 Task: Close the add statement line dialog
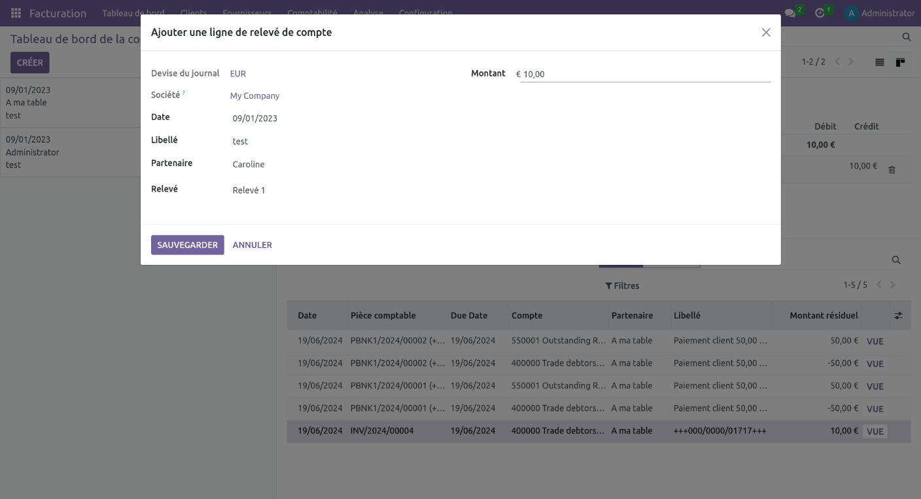coord(766,33)
